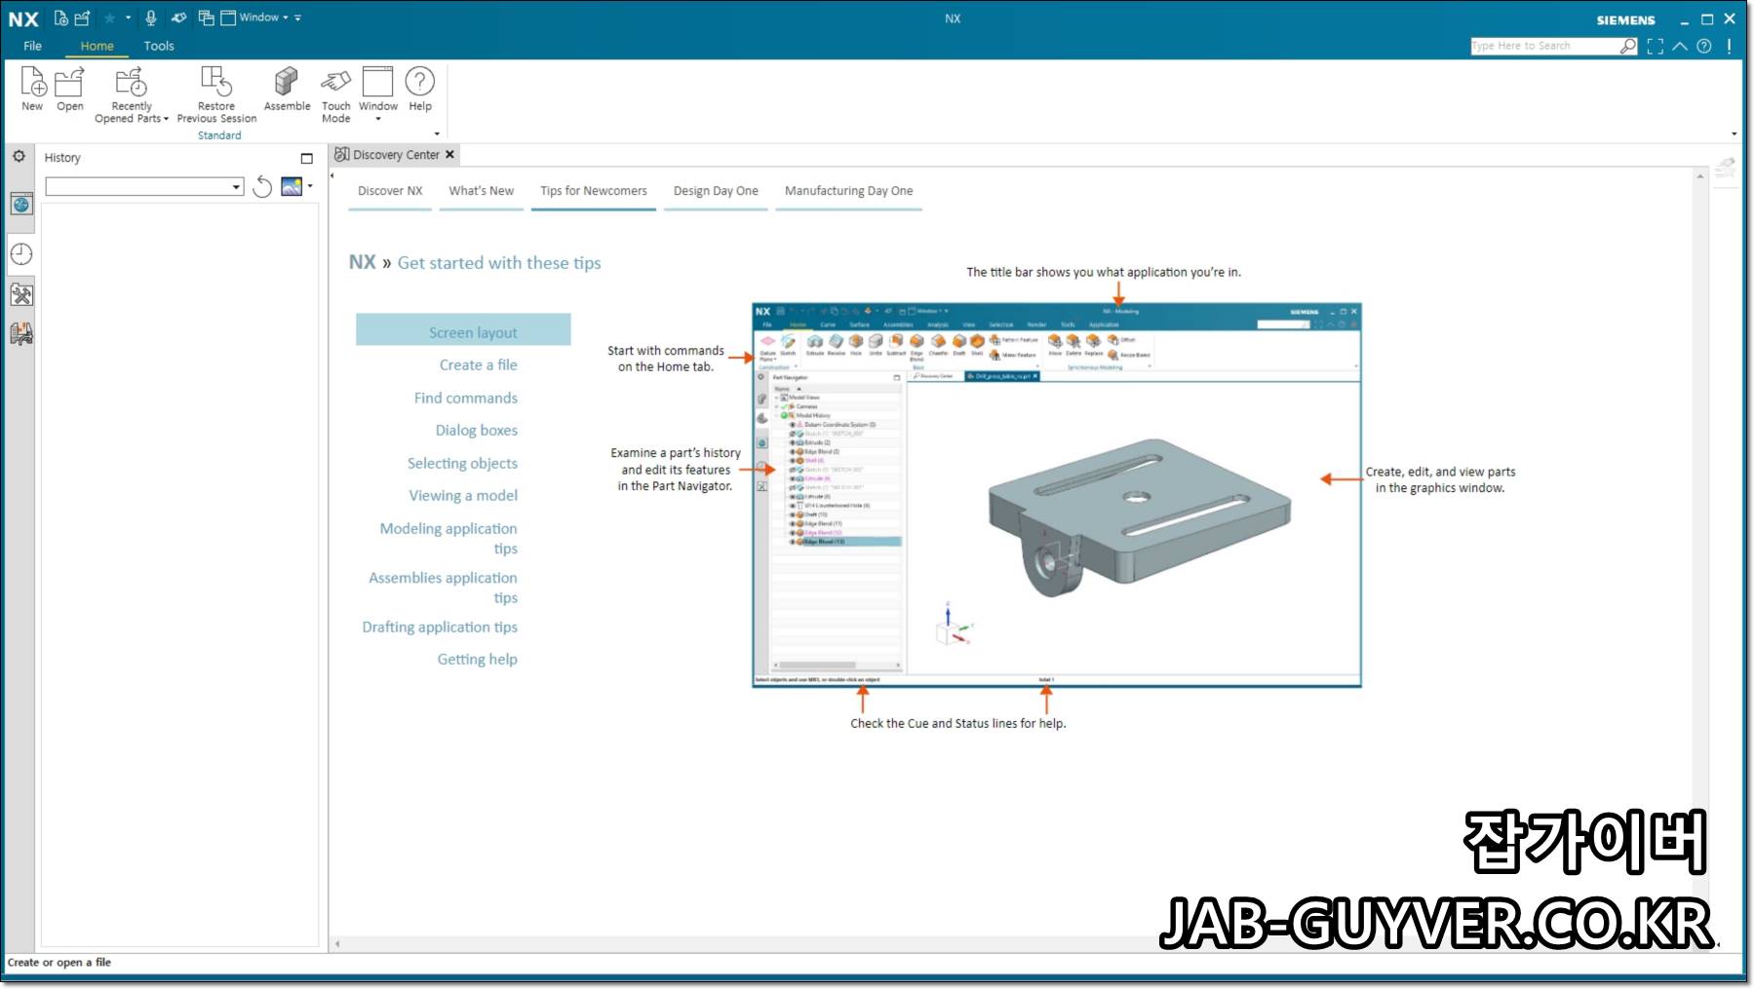This screenshot has width=1755, height=990.
Task: Click the title bar touch mode hand icon
Action: tap(178, 18)
